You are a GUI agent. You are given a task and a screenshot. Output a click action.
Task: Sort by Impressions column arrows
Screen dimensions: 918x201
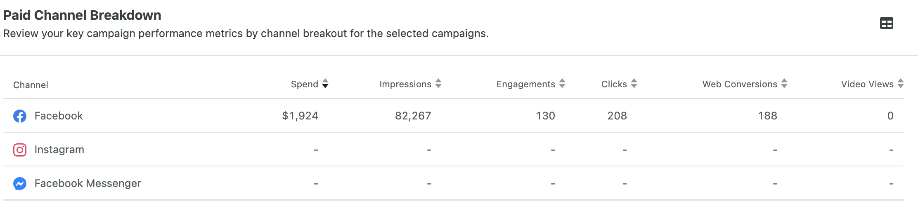click(438, 84)
